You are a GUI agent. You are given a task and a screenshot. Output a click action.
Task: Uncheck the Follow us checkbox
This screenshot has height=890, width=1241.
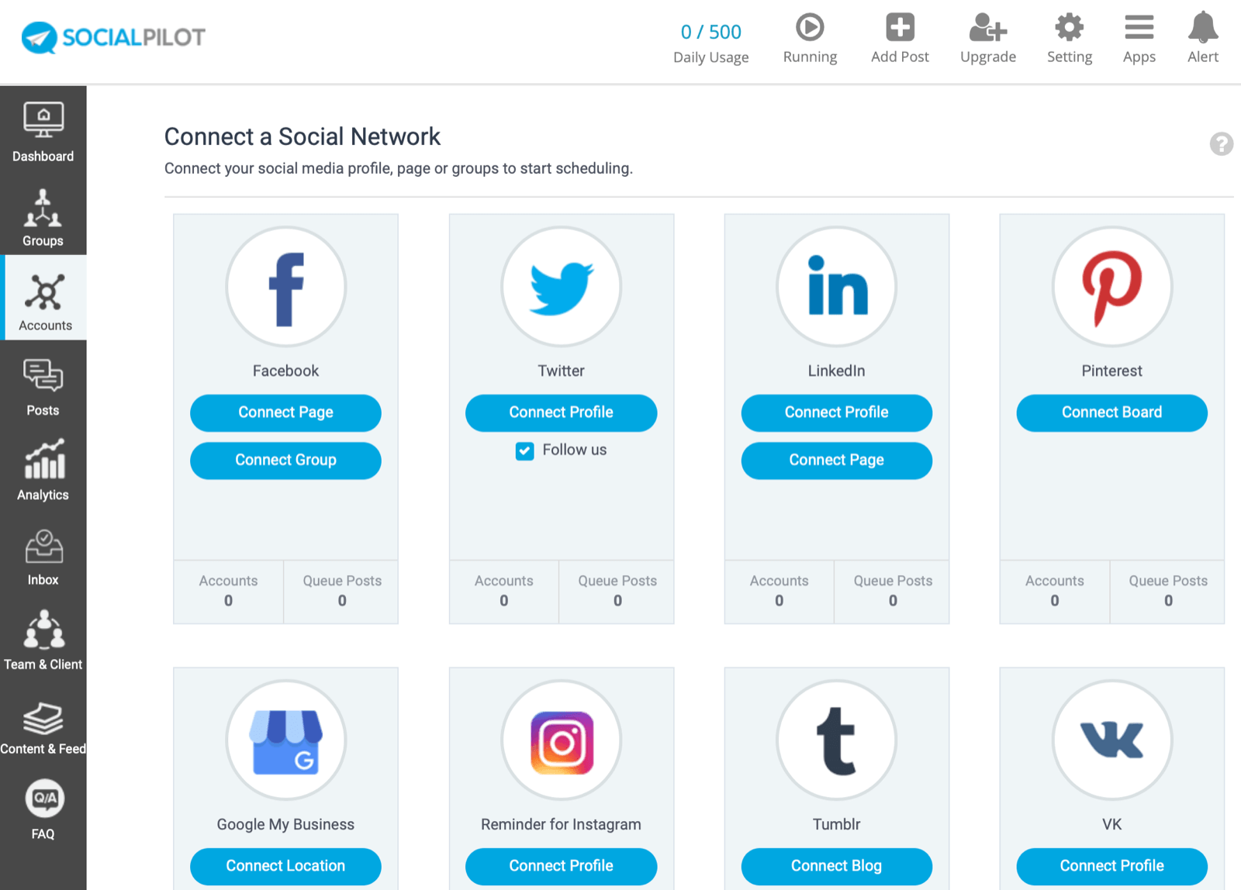point(525,450)
